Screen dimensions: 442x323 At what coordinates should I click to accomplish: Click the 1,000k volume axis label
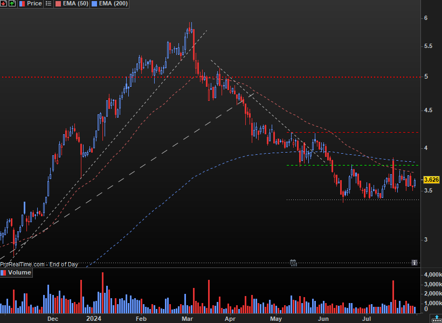click(x=433, y=303)
